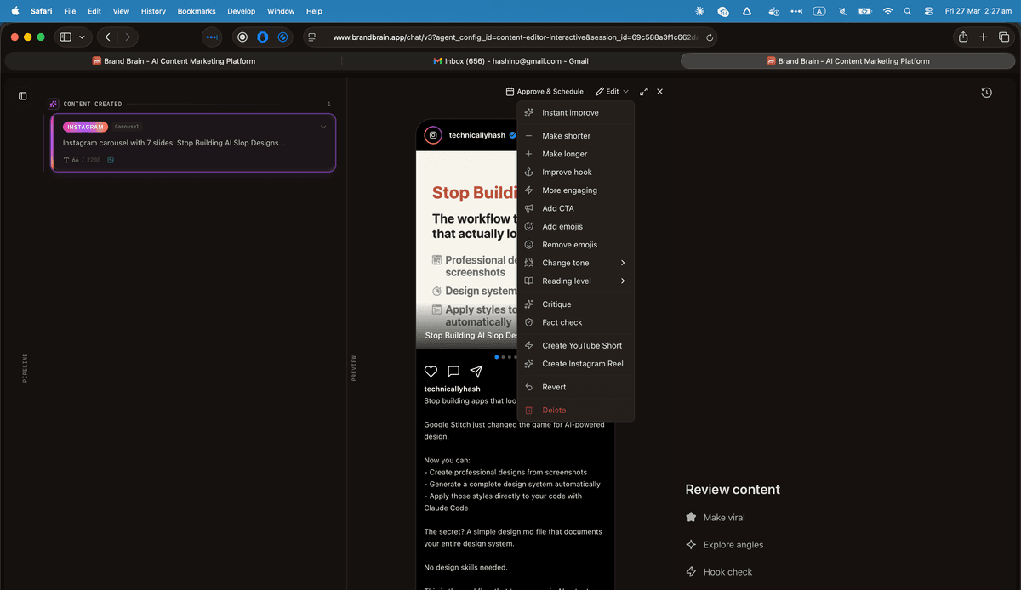Screen dimensions: 1021x590
Task: Expand the Reading level submenu
Action: pyautogui.click(x=575, y=281)
